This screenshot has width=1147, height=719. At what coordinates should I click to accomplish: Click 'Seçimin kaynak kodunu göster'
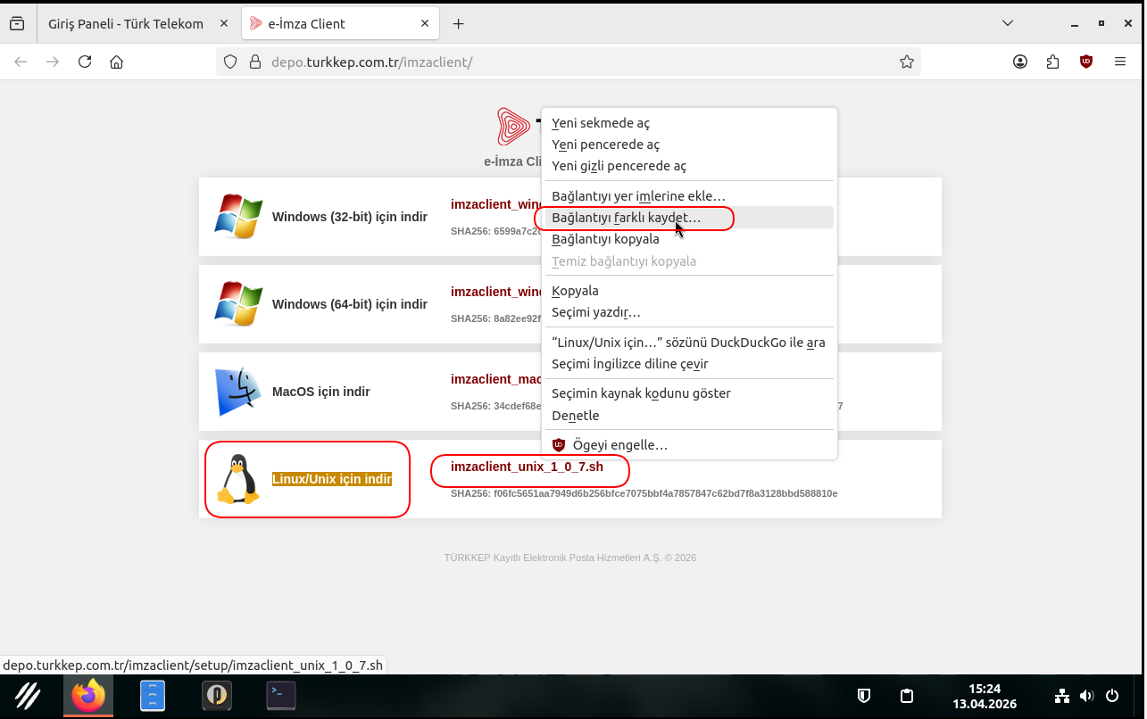689,393
